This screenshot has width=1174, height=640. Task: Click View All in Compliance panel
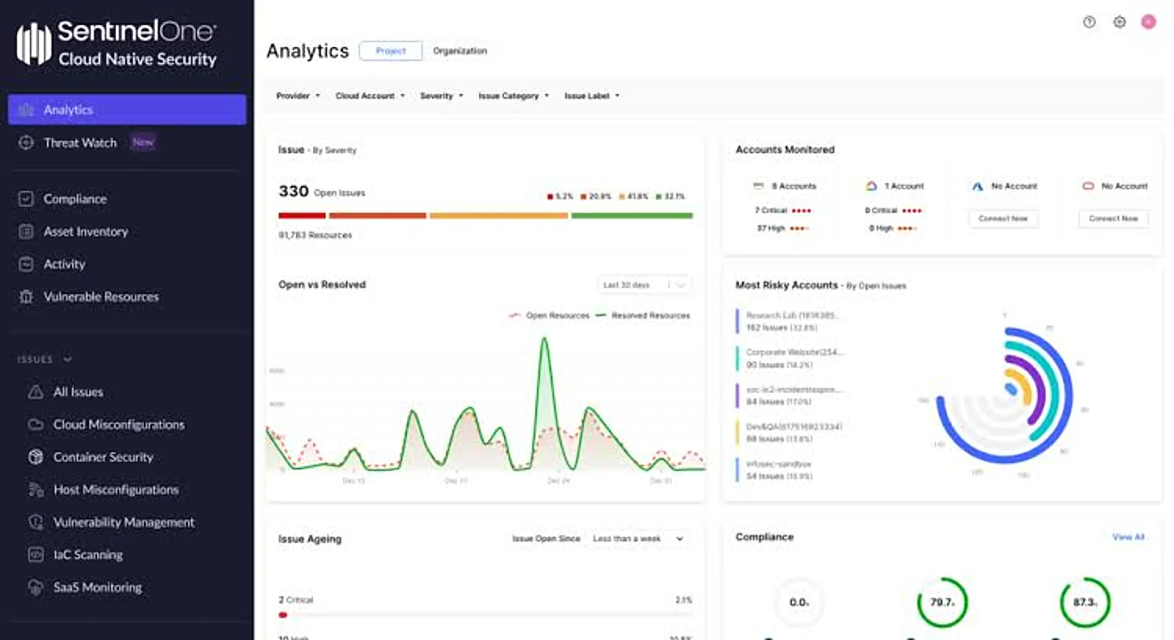pyautogui.click(x=1128, y=537)
